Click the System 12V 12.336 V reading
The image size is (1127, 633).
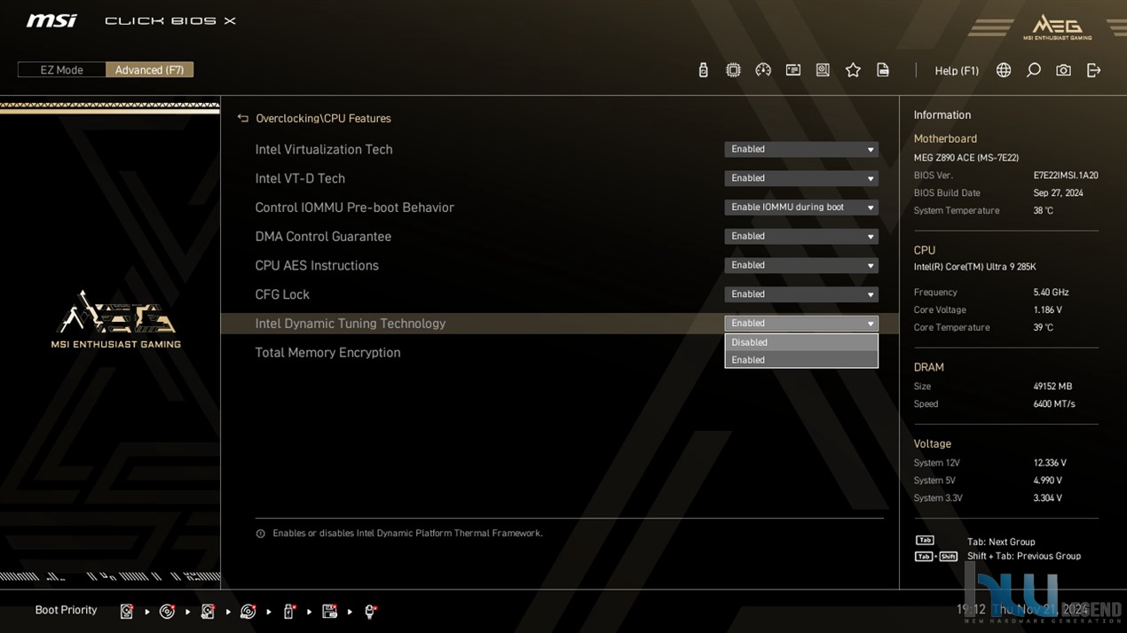(x=1050, y=463)
